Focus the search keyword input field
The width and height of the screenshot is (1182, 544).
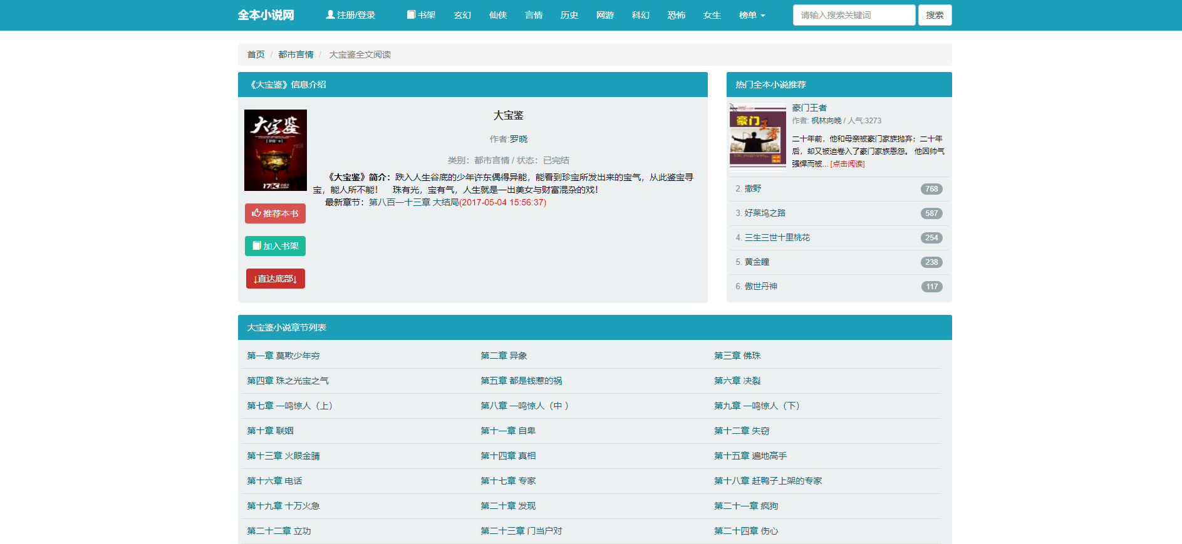pos(854,15)
